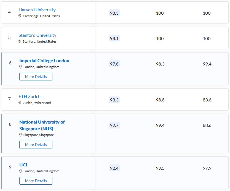Click ETH Zurich's overall score 93.3
Viewport: 230px width, 191px height.
(x=114, y=100)
